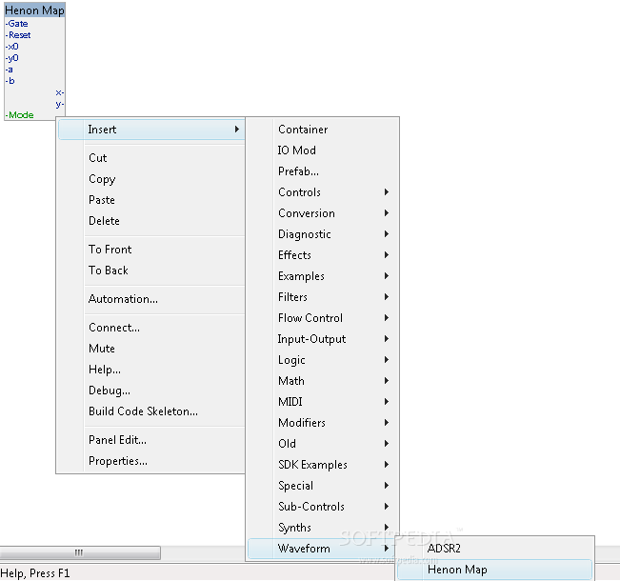Expand the Logic submenu

click(x=322, y=360)
